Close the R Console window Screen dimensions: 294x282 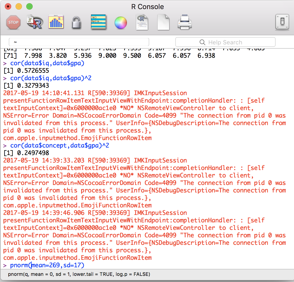tap(8, 7)
